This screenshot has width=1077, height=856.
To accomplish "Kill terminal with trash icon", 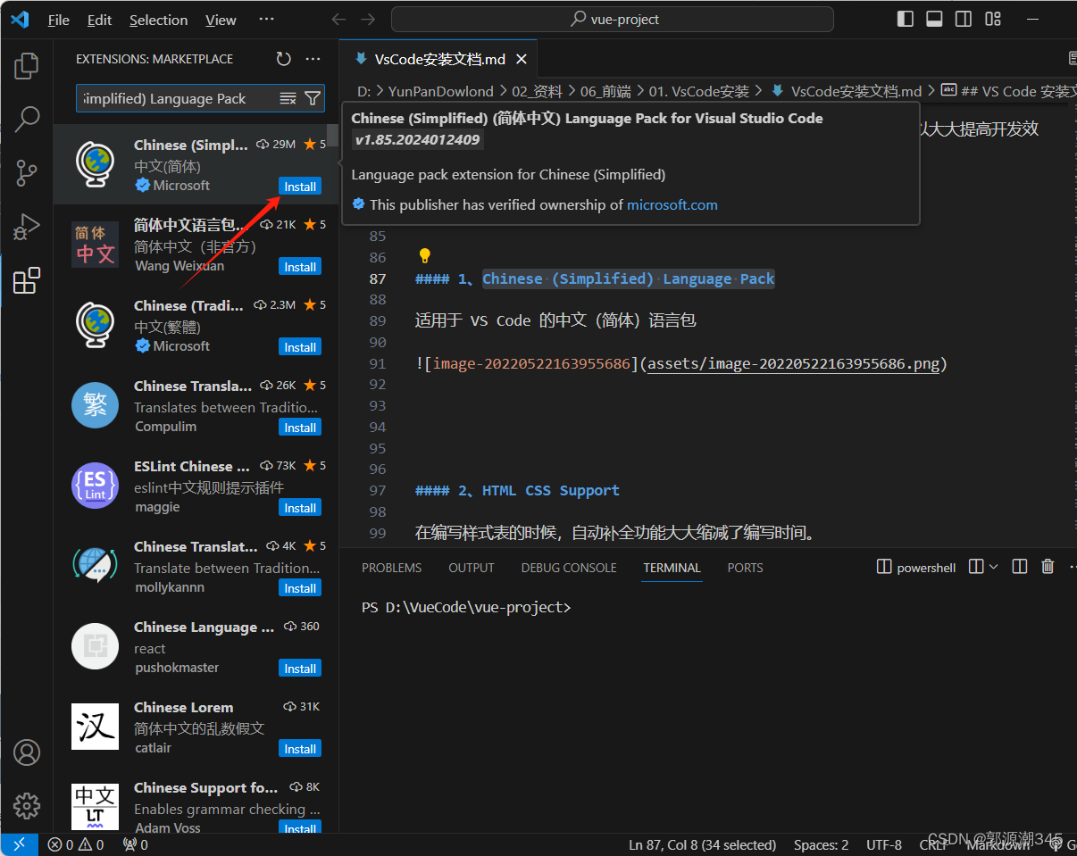I will tap(1048, 567).
